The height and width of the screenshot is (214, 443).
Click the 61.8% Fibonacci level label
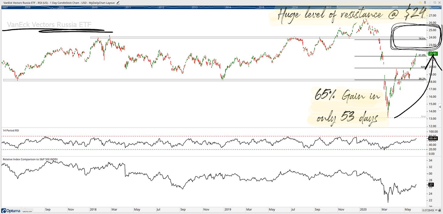[422, 55]
